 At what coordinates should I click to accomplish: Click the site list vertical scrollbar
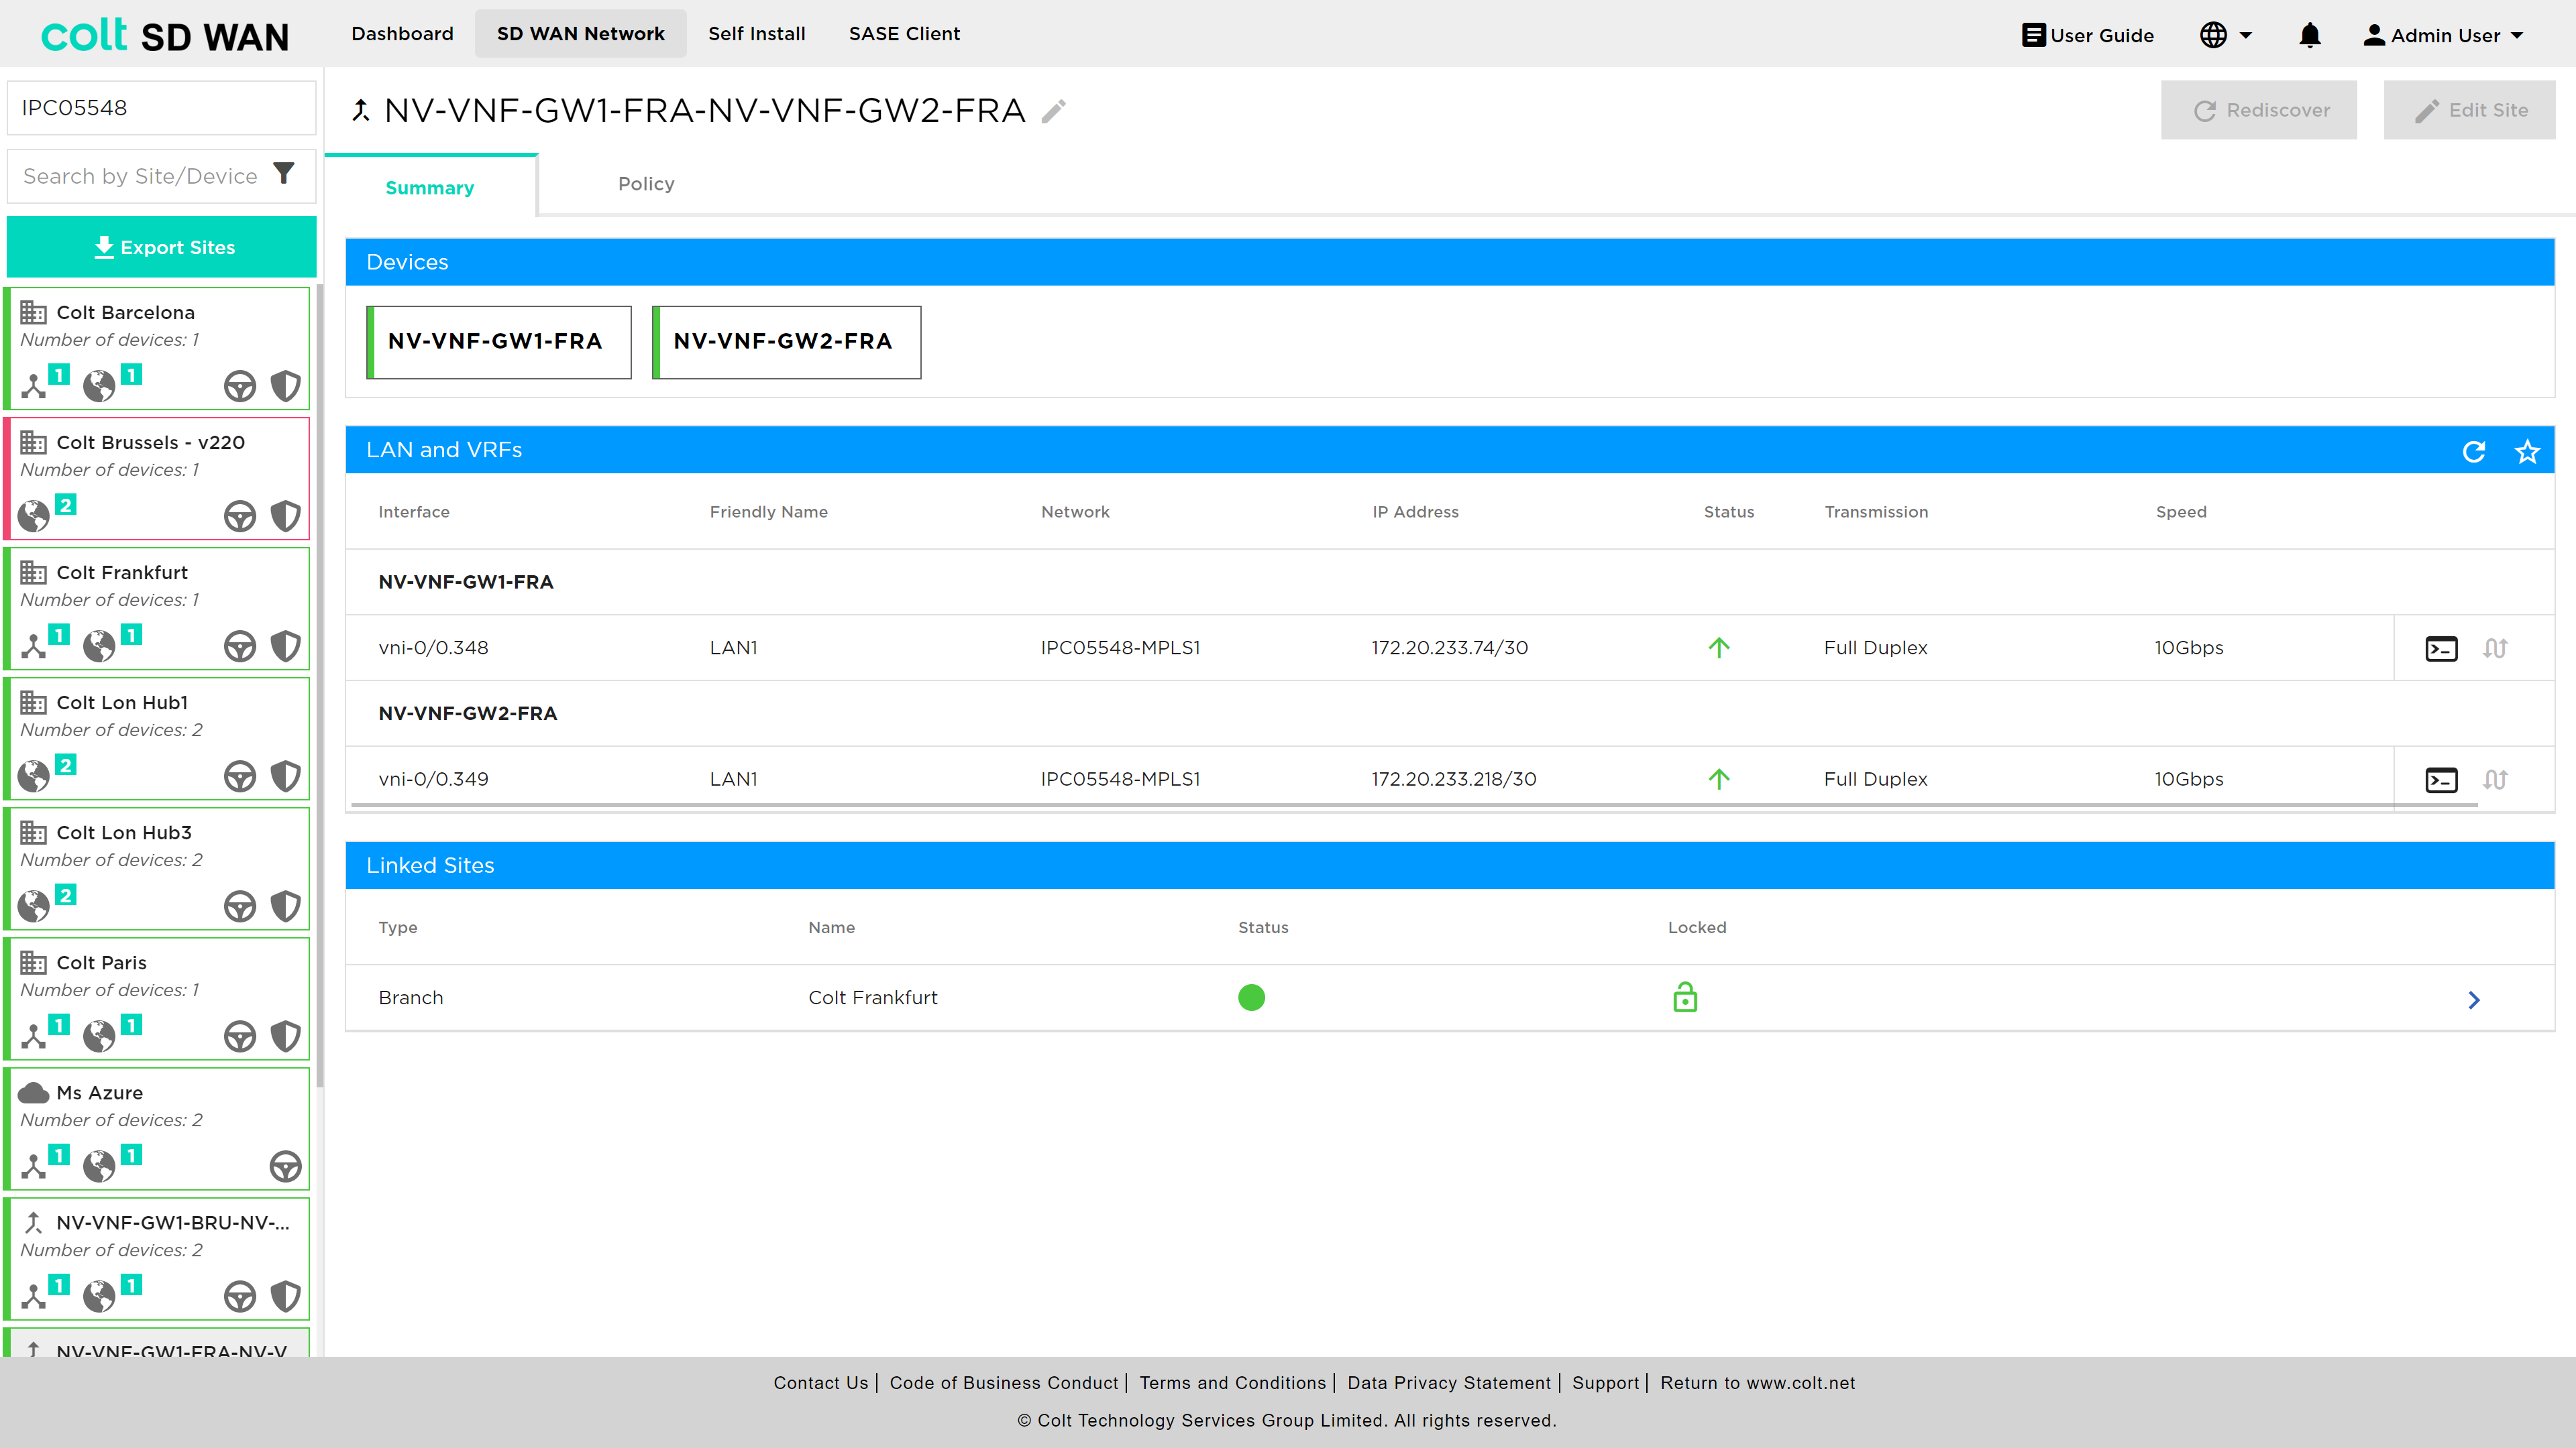320,686
